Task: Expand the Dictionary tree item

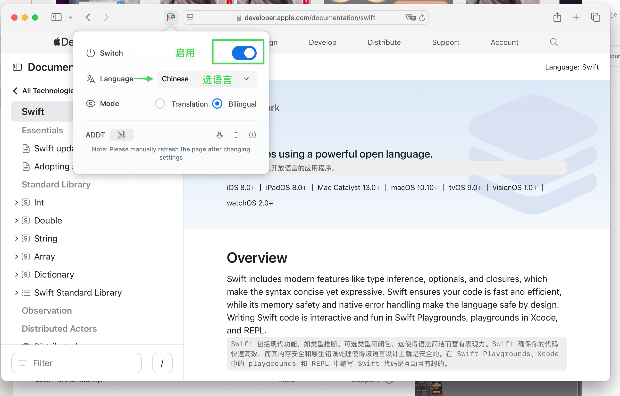Action: [x=16, y=275]
